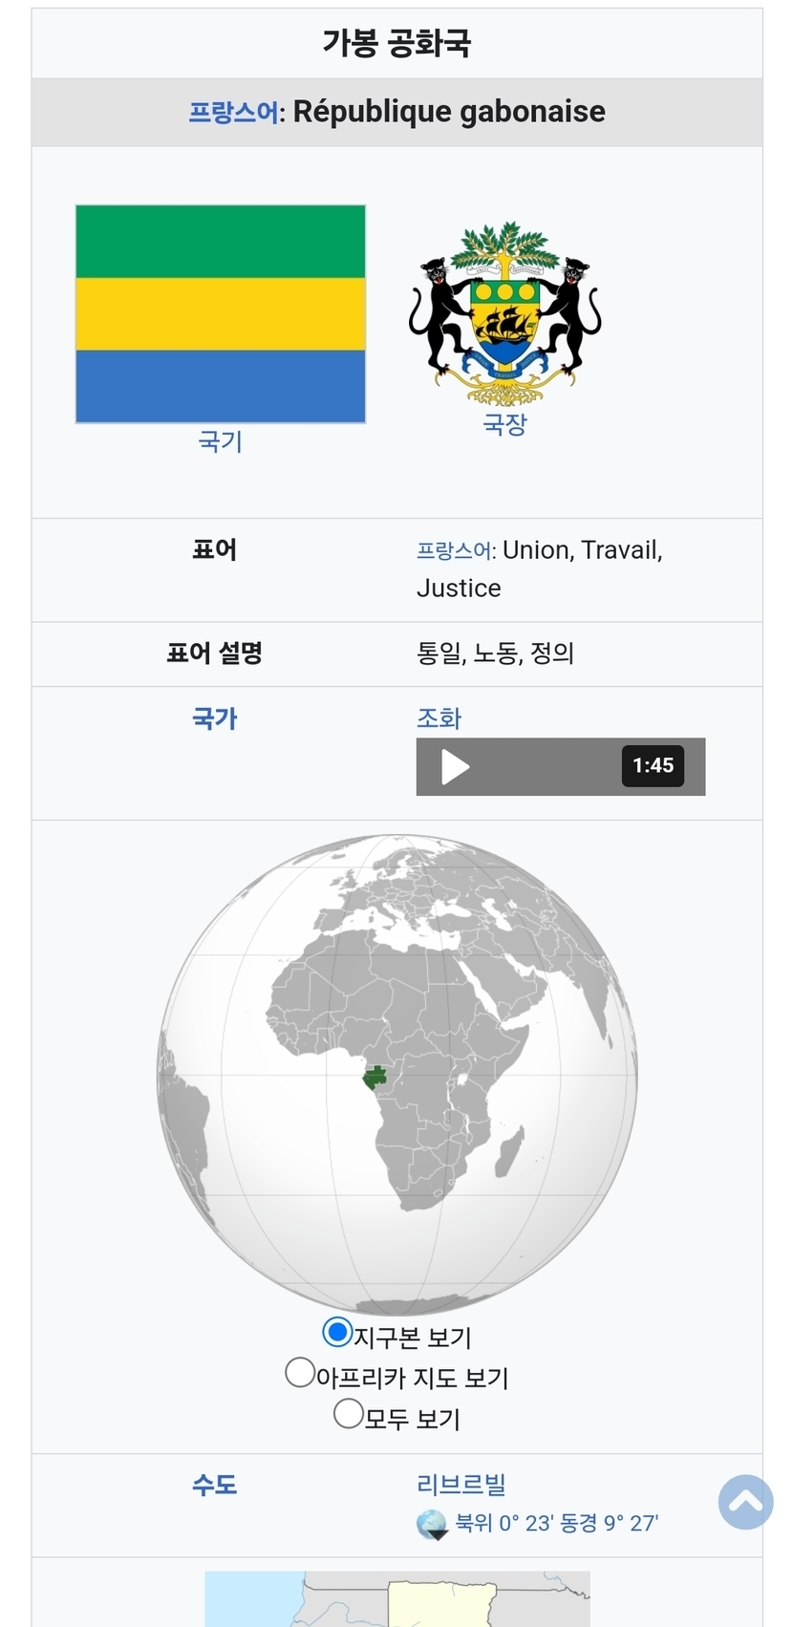Open the Gabon coat of arms image
Screen dimensions: 793x1627
click(x=504, y=313)
